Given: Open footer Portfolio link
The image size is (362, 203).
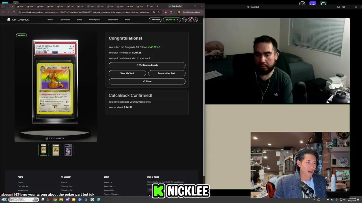Looking at the screenshot, I should pyautogui.click(x=64, y=182).
